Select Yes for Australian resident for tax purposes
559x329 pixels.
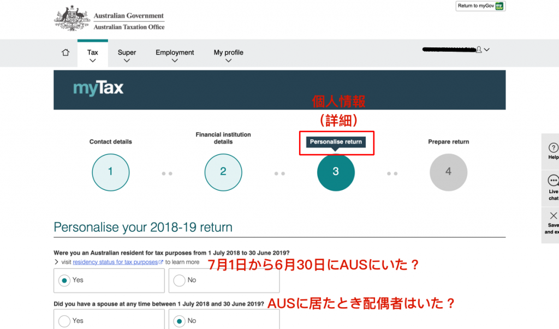tap(64, 280)
